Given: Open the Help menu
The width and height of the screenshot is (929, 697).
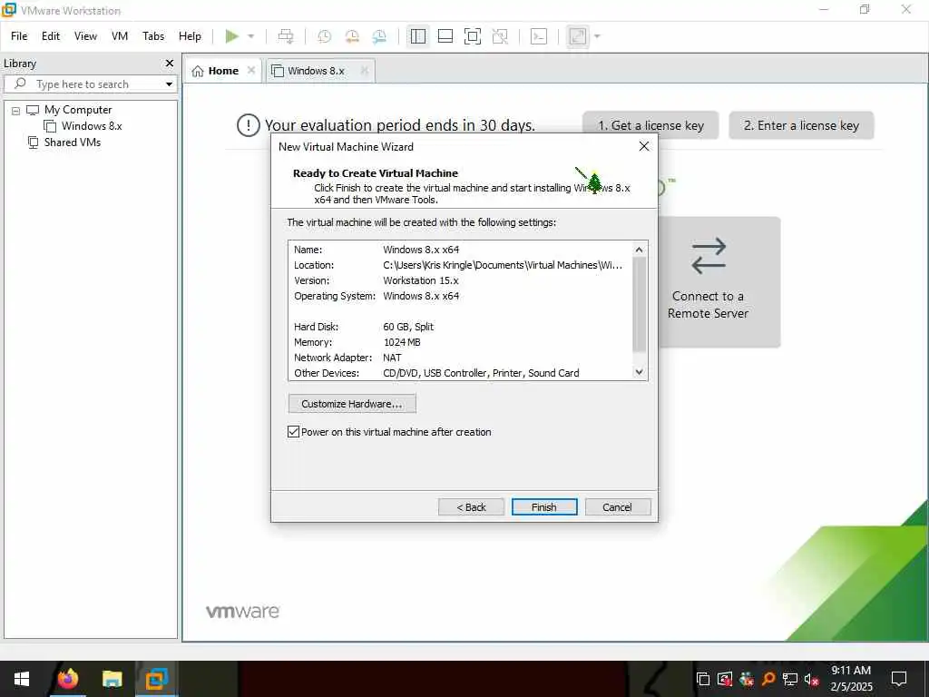Looking at the screenshot, I should point(190,36).
